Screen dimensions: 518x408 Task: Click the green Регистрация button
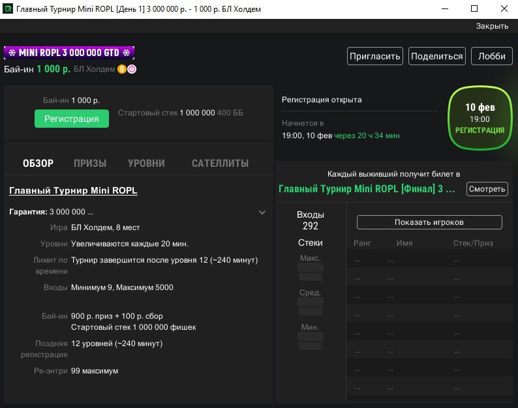pos(71,119)
